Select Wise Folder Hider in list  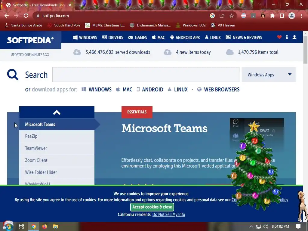pyautogui.click(x=57, y=172)
